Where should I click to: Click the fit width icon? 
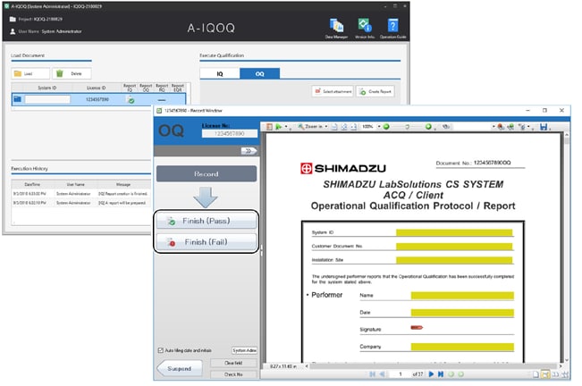353,127
